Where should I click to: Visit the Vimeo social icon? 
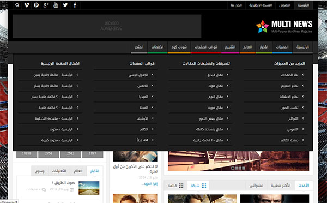point(27,5)
